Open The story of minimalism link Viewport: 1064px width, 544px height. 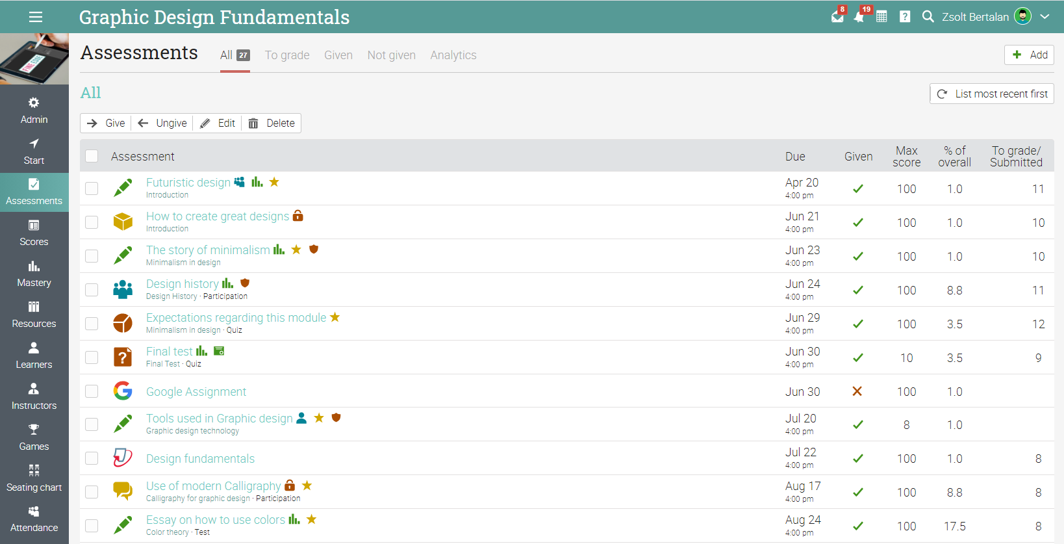point(208,250)
